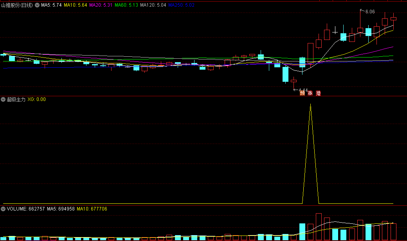Viewport: 407px width, 241px height.
Task: Select the green MA60: 5.13 label
Action: tap(126, 5)
